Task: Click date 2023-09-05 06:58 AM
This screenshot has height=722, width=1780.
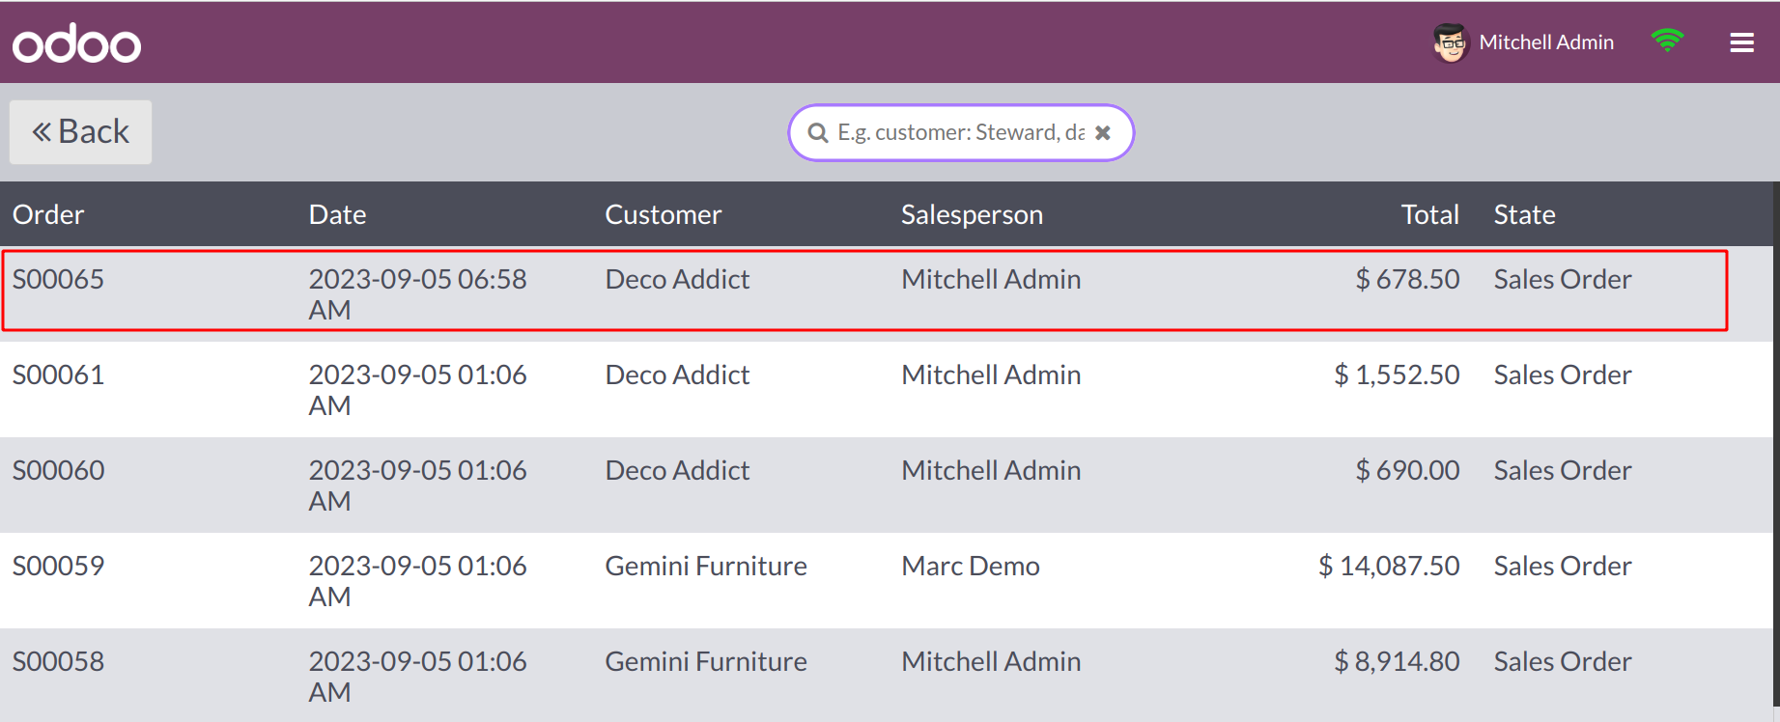Action: 417,294
